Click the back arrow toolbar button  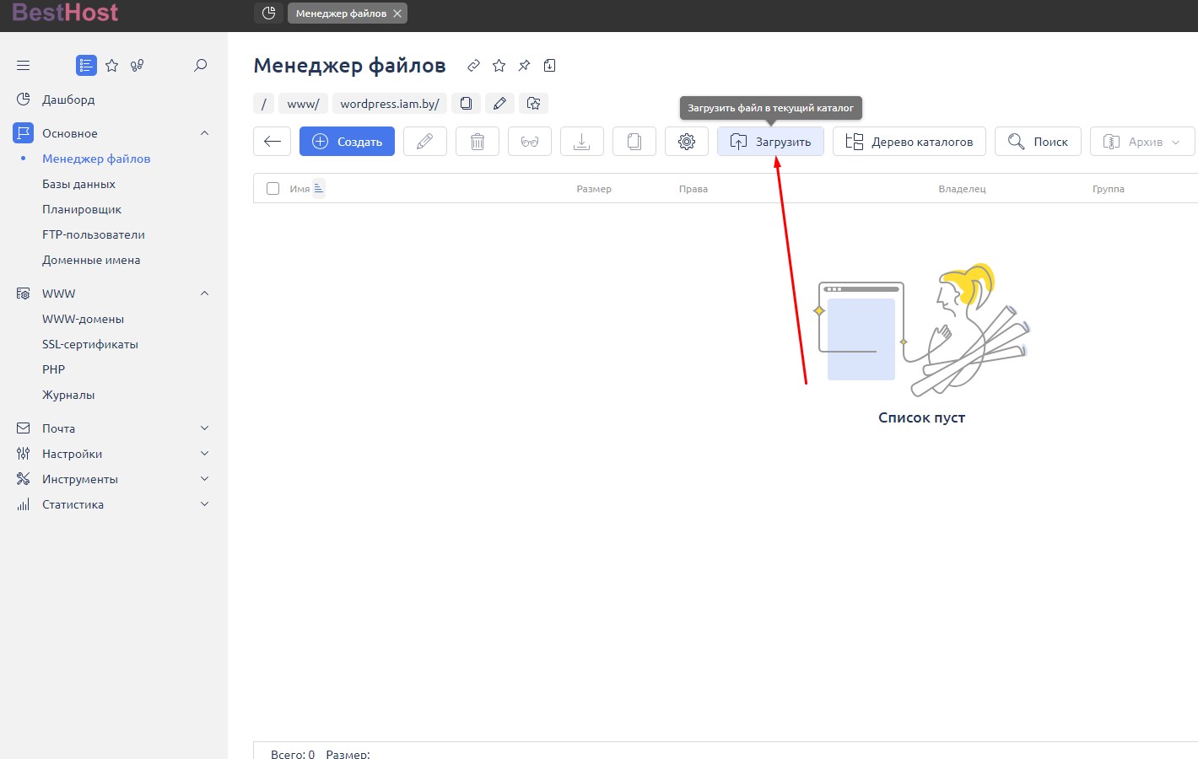coord(272,142)
